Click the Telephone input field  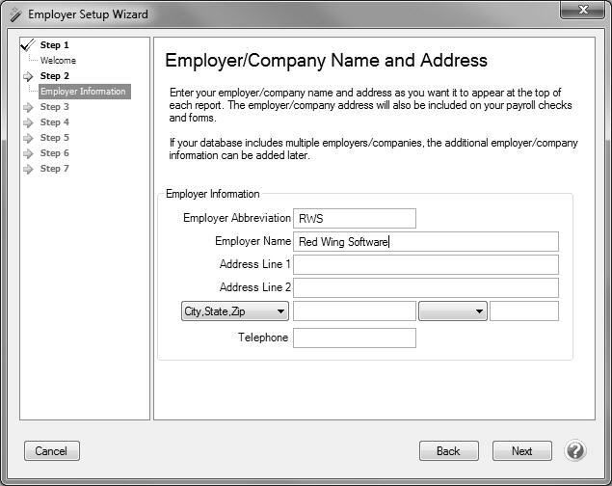click(x=355, y=337)
